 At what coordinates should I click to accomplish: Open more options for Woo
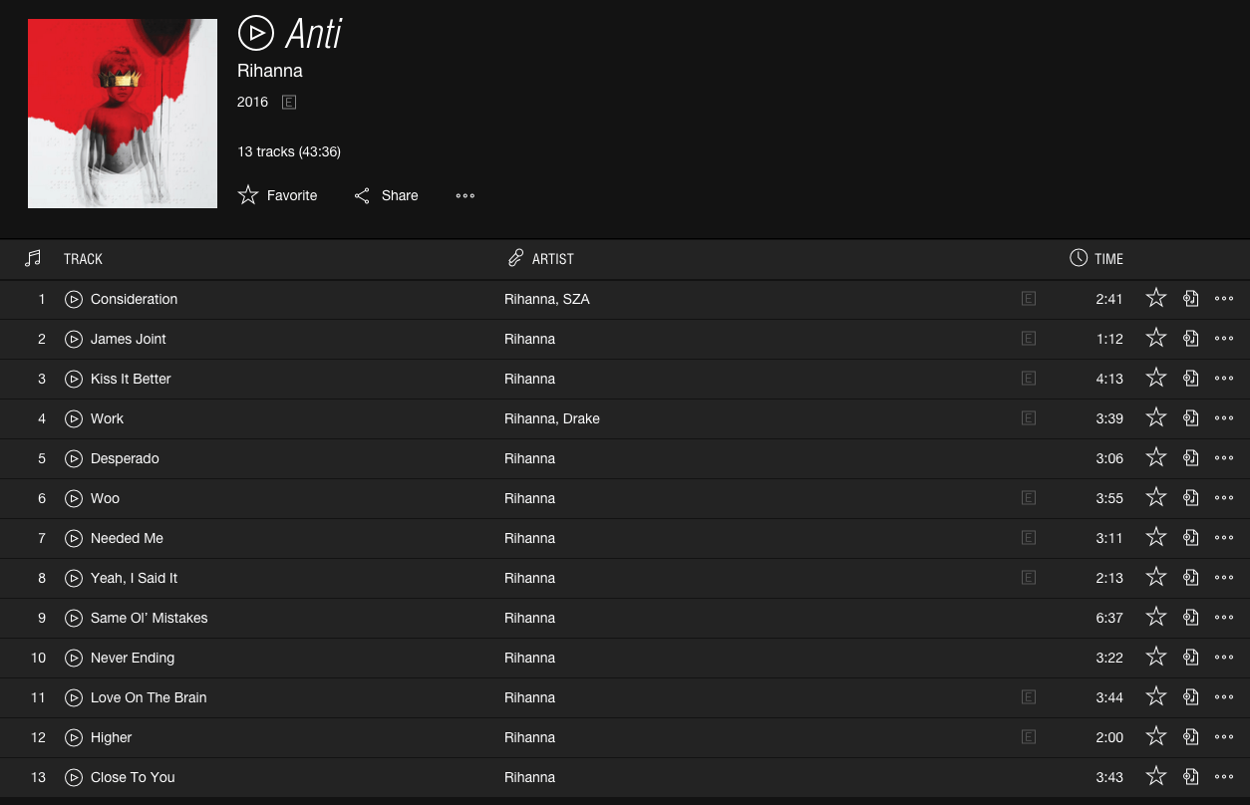tap(1224, 498)
